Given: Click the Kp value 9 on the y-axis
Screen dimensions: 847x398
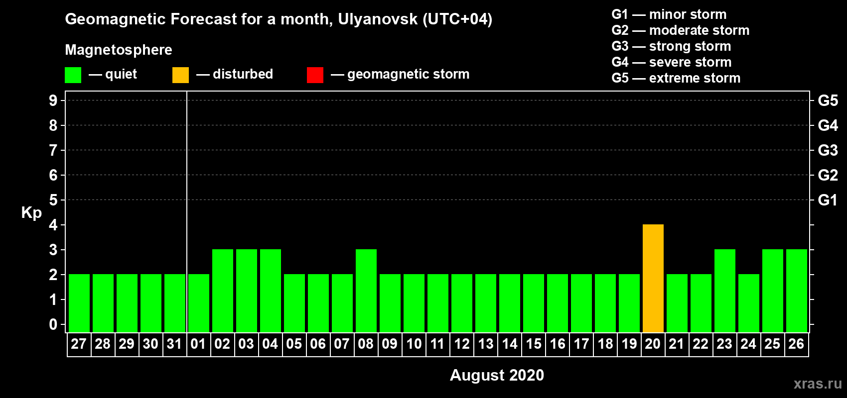Looking at the screenshot, I should (x=53, y=100).
